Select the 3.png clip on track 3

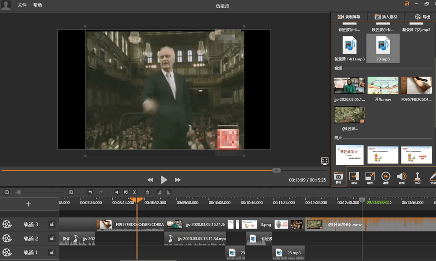pyautogui.click(x=256, y=224)
